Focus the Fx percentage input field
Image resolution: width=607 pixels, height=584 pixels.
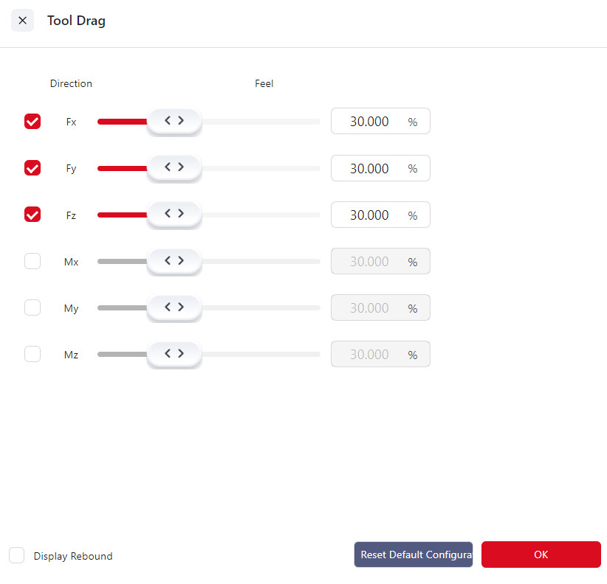[x=369, y=122]
